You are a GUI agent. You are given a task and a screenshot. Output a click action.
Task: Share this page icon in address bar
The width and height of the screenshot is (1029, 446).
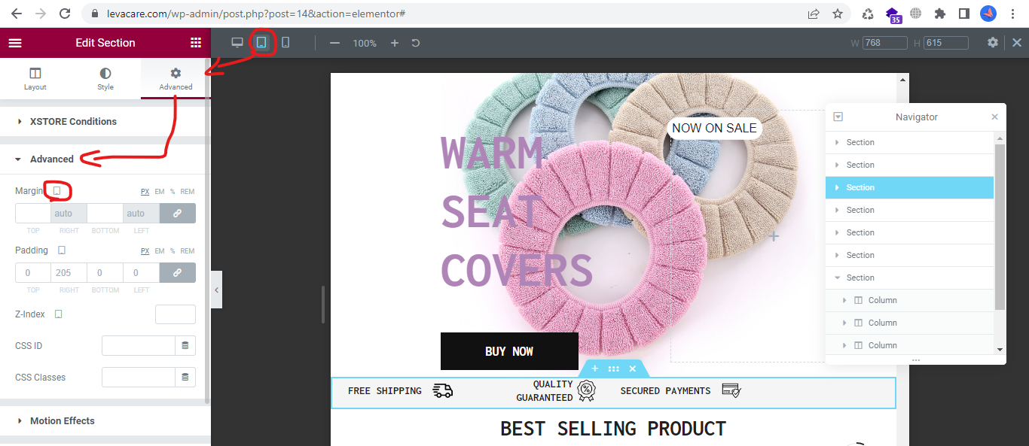(x=814, y=14)
